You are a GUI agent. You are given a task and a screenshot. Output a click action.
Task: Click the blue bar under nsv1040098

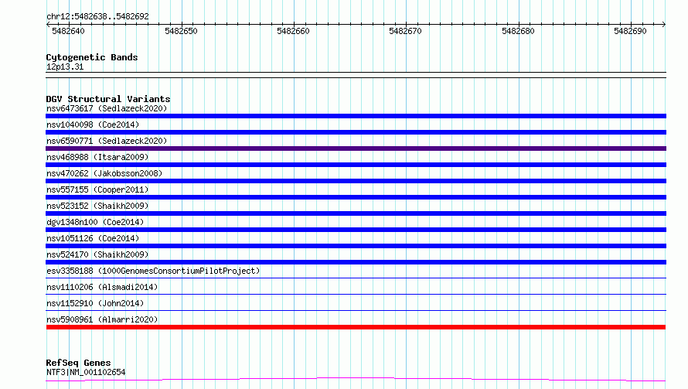pos(356,132)
